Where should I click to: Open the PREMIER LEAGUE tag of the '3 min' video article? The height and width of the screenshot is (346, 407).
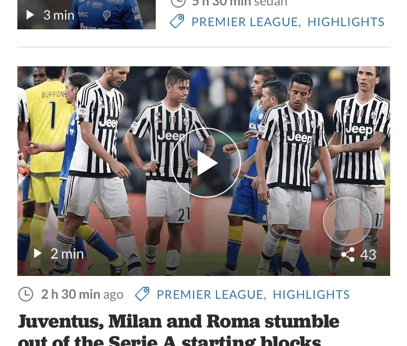(246, 22)
